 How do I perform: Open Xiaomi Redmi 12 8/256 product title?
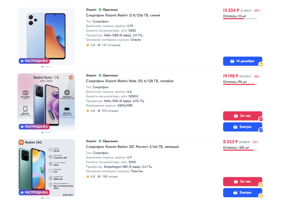coord(123,15)
